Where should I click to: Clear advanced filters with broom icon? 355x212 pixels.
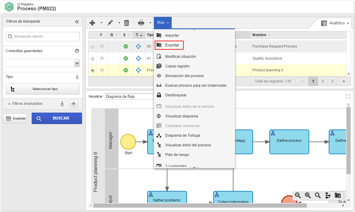pyautogui.click(x=62, y=104)
